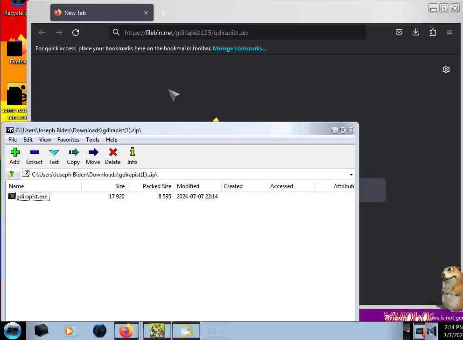Open the Firefox downloads panel
Image resolution: width=463 pixels, height=340 pixels.
click(415, 32)
